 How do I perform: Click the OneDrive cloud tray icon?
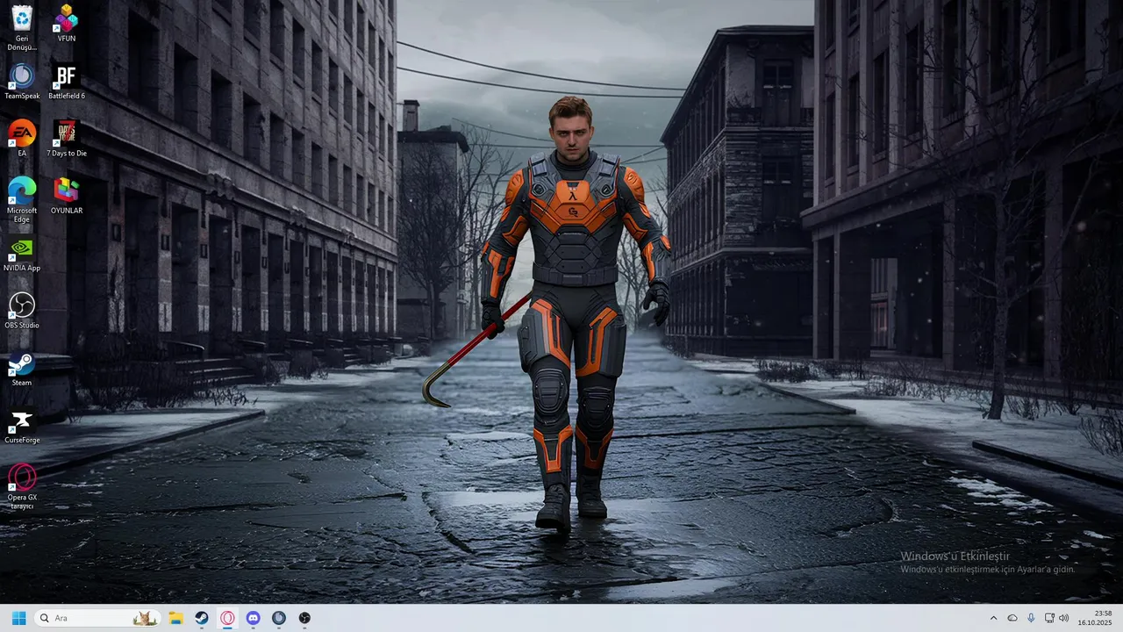pos(1012,618)
